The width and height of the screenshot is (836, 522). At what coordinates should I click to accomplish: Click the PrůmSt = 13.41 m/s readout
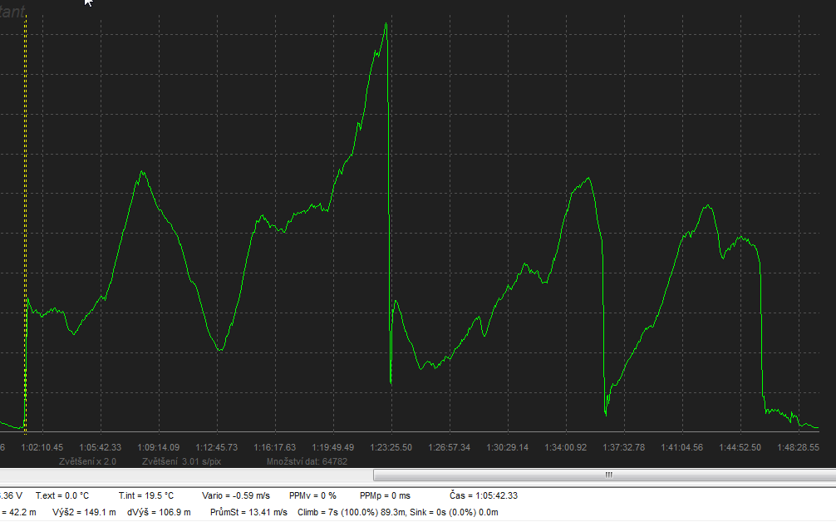(x=248, y=512)
